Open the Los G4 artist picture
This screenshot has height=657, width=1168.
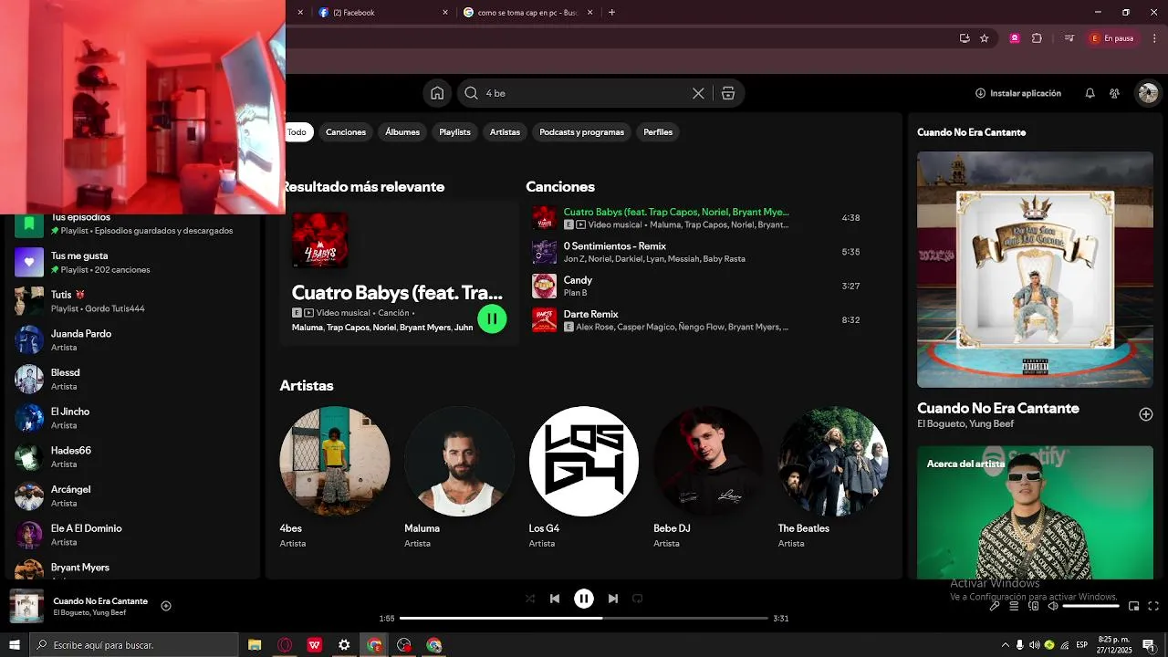pyautogui.click(x=584, y=461)
